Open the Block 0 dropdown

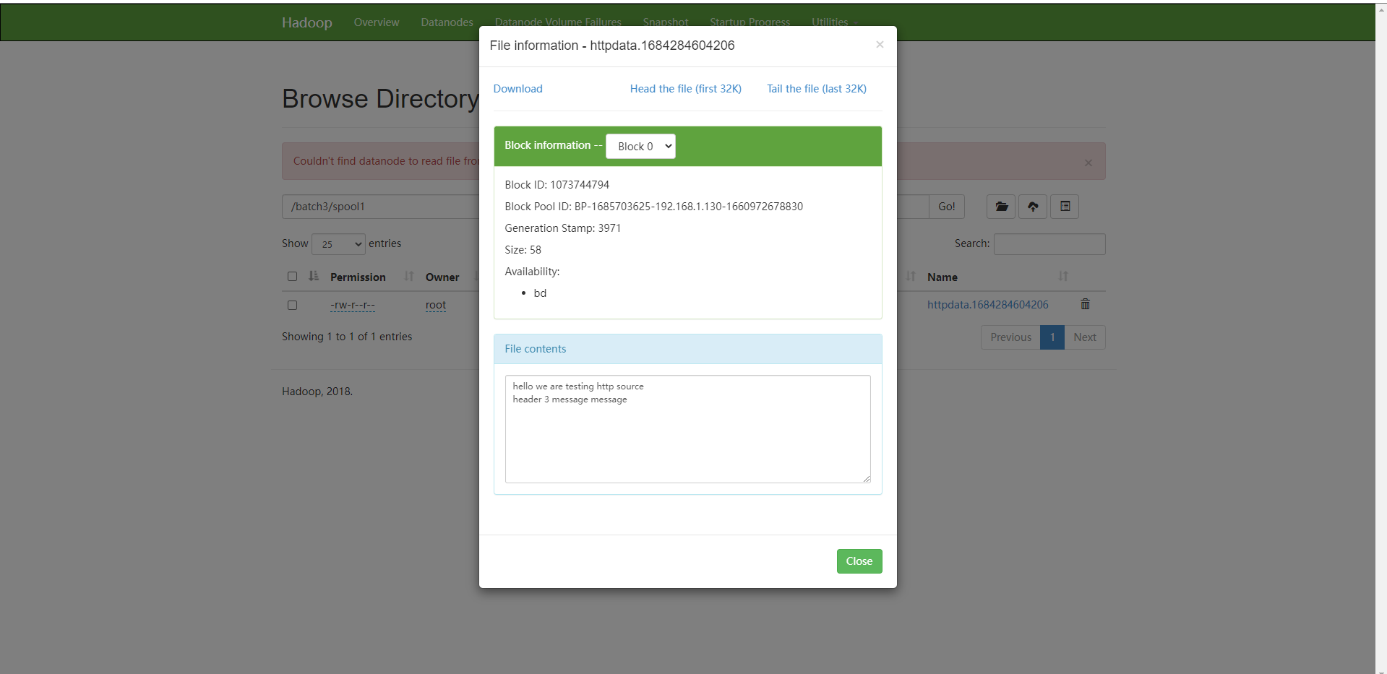point(640,147)
